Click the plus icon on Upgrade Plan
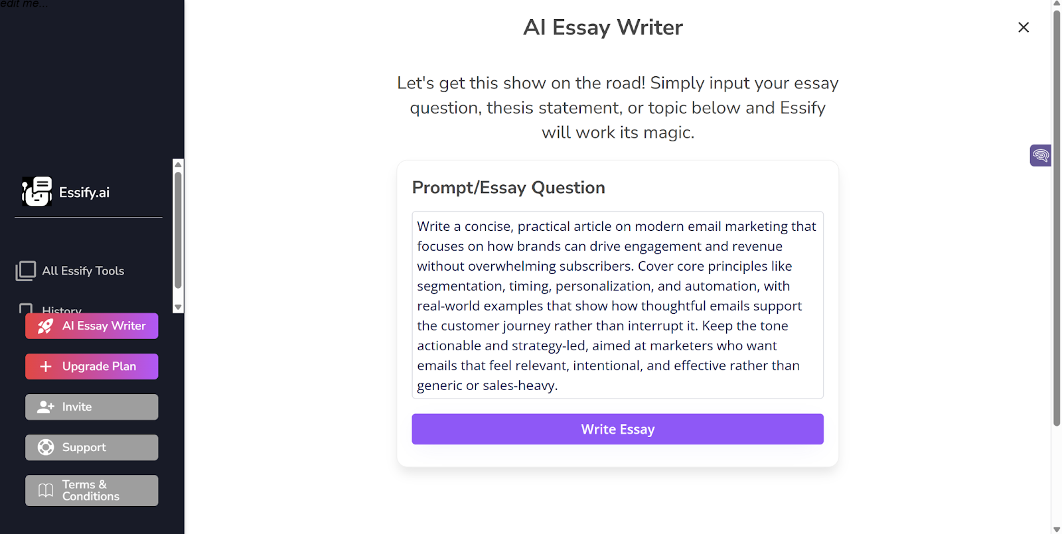The width and height of the screenshot is (1062, 534). 45,366
